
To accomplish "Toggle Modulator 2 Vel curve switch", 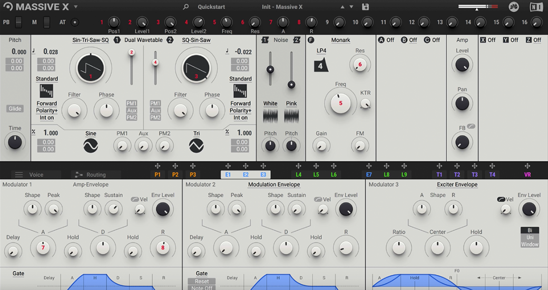I will (318, 199).
